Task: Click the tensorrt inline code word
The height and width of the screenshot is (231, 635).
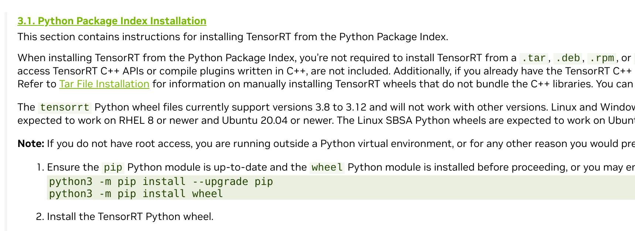Action: click(x=65, y=107)
